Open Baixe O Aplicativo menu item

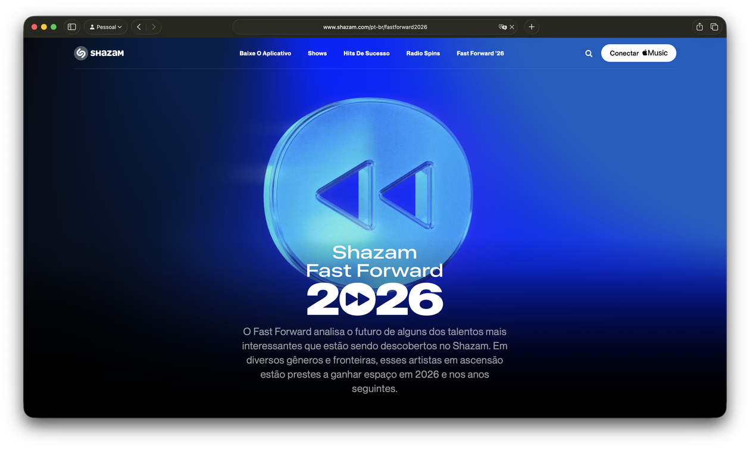265,54
